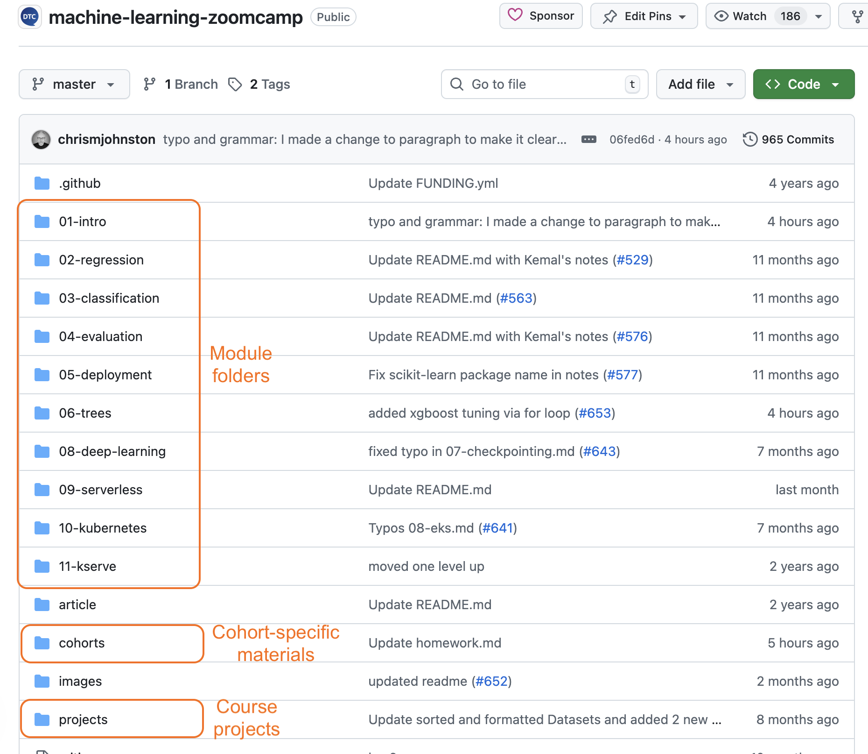Screen dimensions: 868x754
Task: Open the Edit Pins dropdown
Action: [x=644, y=16]
